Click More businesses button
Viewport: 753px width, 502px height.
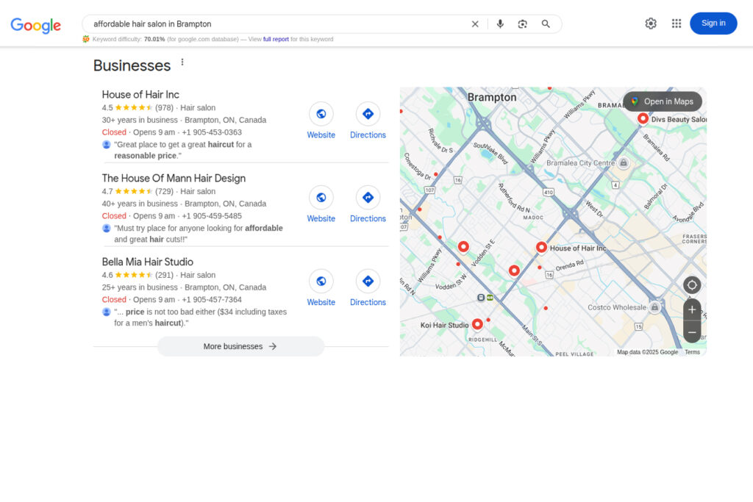click(240, 346)
